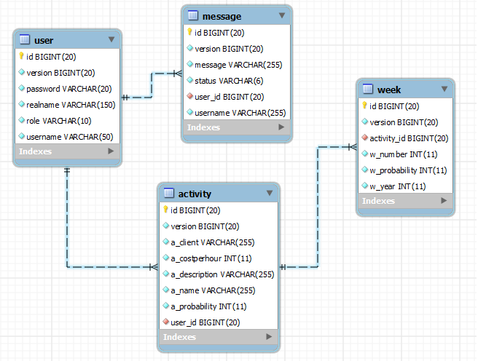The image size is (478, 361).
Task: Click diamond icon beside a_costperhour INT(11)
Action: pyautogui.click(x=166, y=258)
